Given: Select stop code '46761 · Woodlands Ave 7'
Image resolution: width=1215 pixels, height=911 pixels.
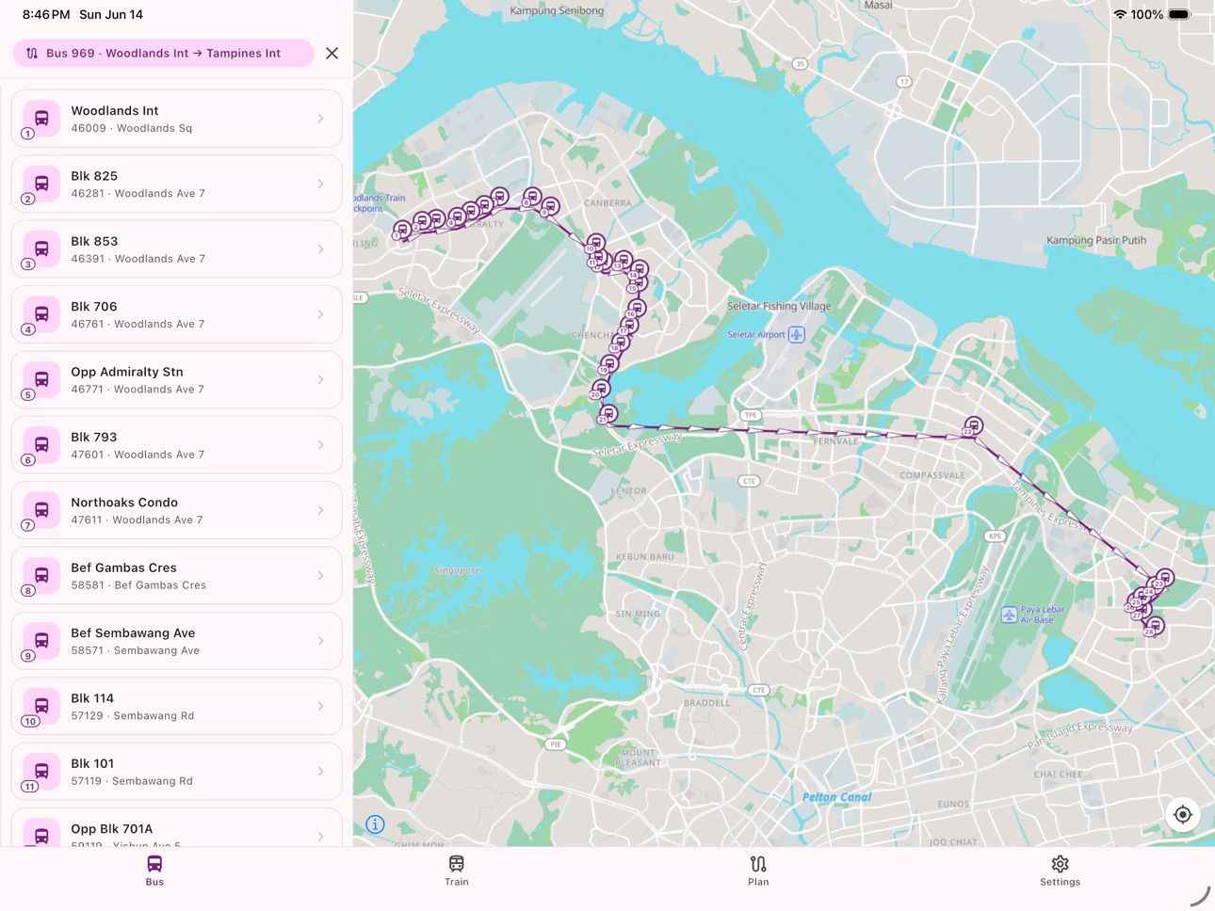Looking at the screenshot, I should tap(138, 324).
